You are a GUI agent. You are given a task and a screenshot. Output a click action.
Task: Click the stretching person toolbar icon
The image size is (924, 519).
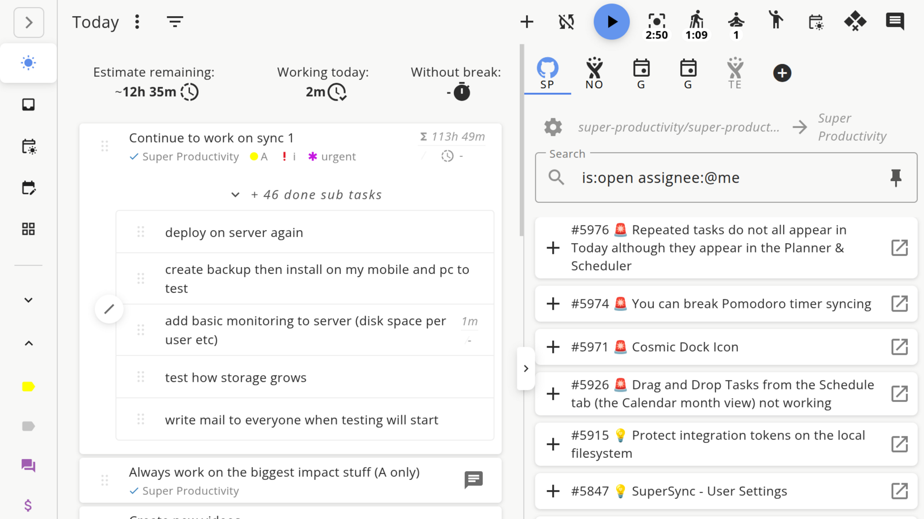(776, 21)
